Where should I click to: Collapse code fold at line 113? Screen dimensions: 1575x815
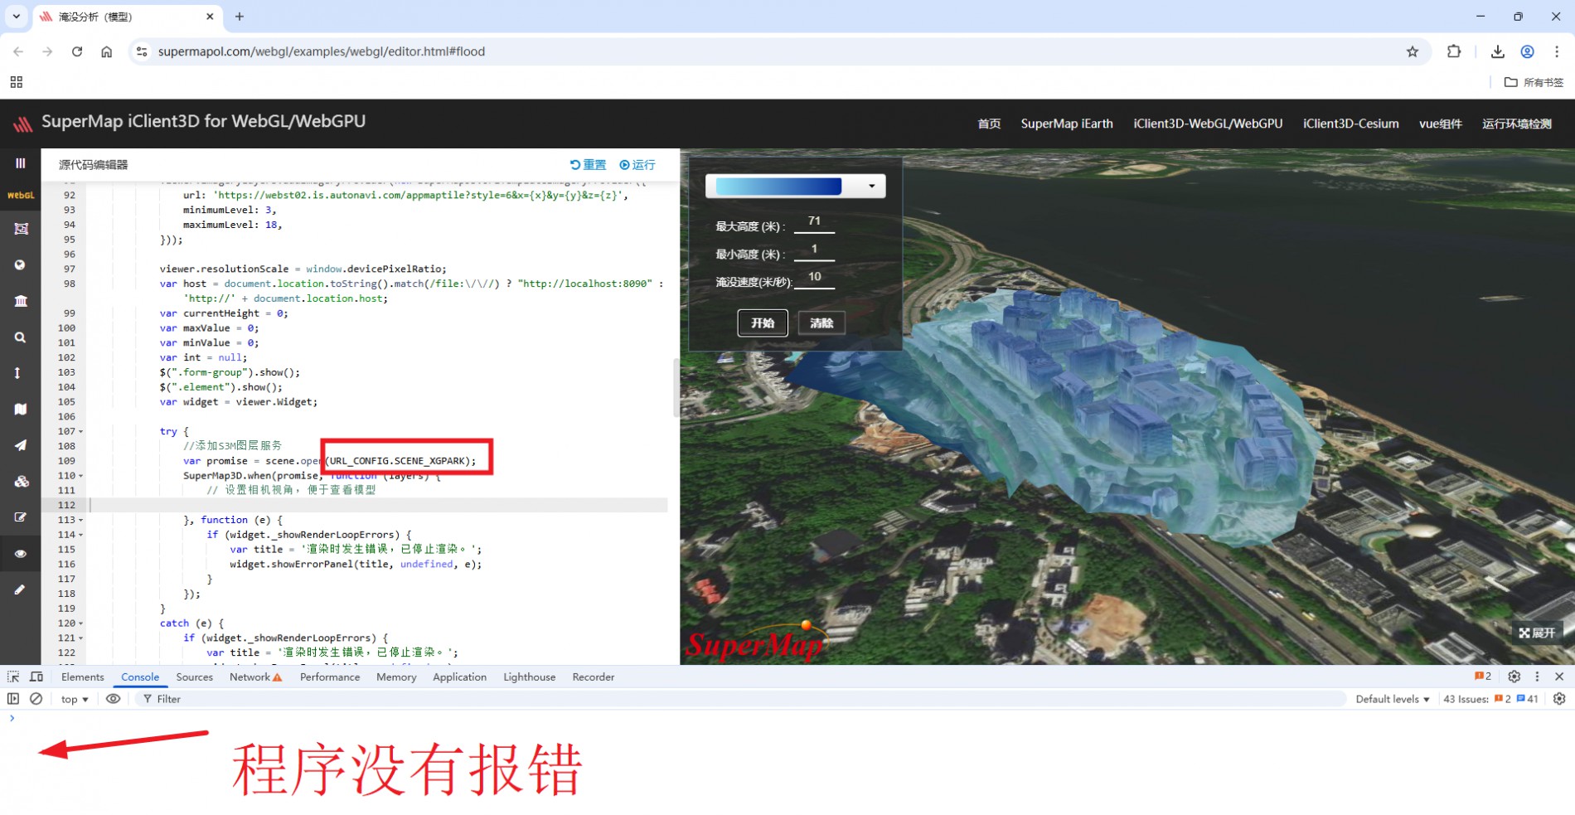pos(80,521)
